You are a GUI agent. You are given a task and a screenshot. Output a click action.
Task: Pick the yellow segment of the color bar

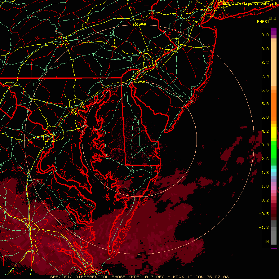pyautogui.click(x=274, y=133)
